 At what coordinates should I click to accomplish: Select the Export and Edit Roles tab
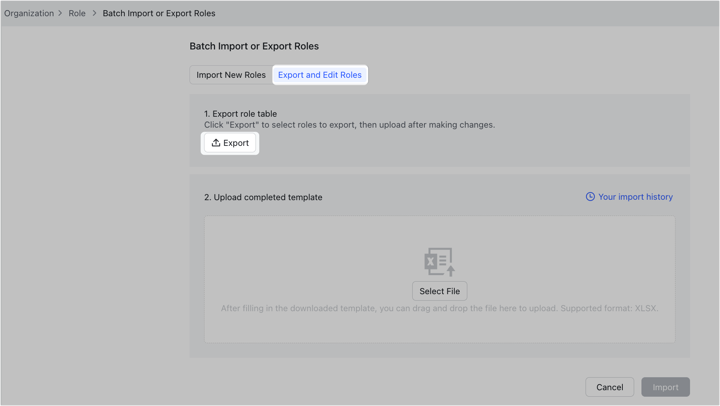pos(320,75)
